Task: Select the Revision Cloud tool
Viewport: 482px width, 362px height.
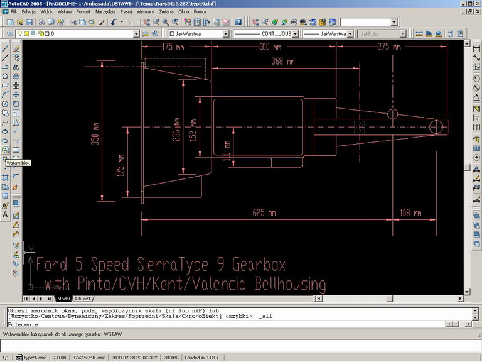Action: point(5,113)
